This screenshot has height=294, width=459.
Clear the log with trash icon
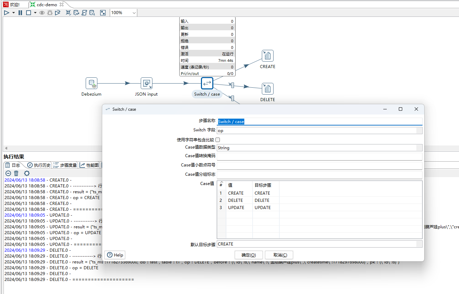[16, 173]
